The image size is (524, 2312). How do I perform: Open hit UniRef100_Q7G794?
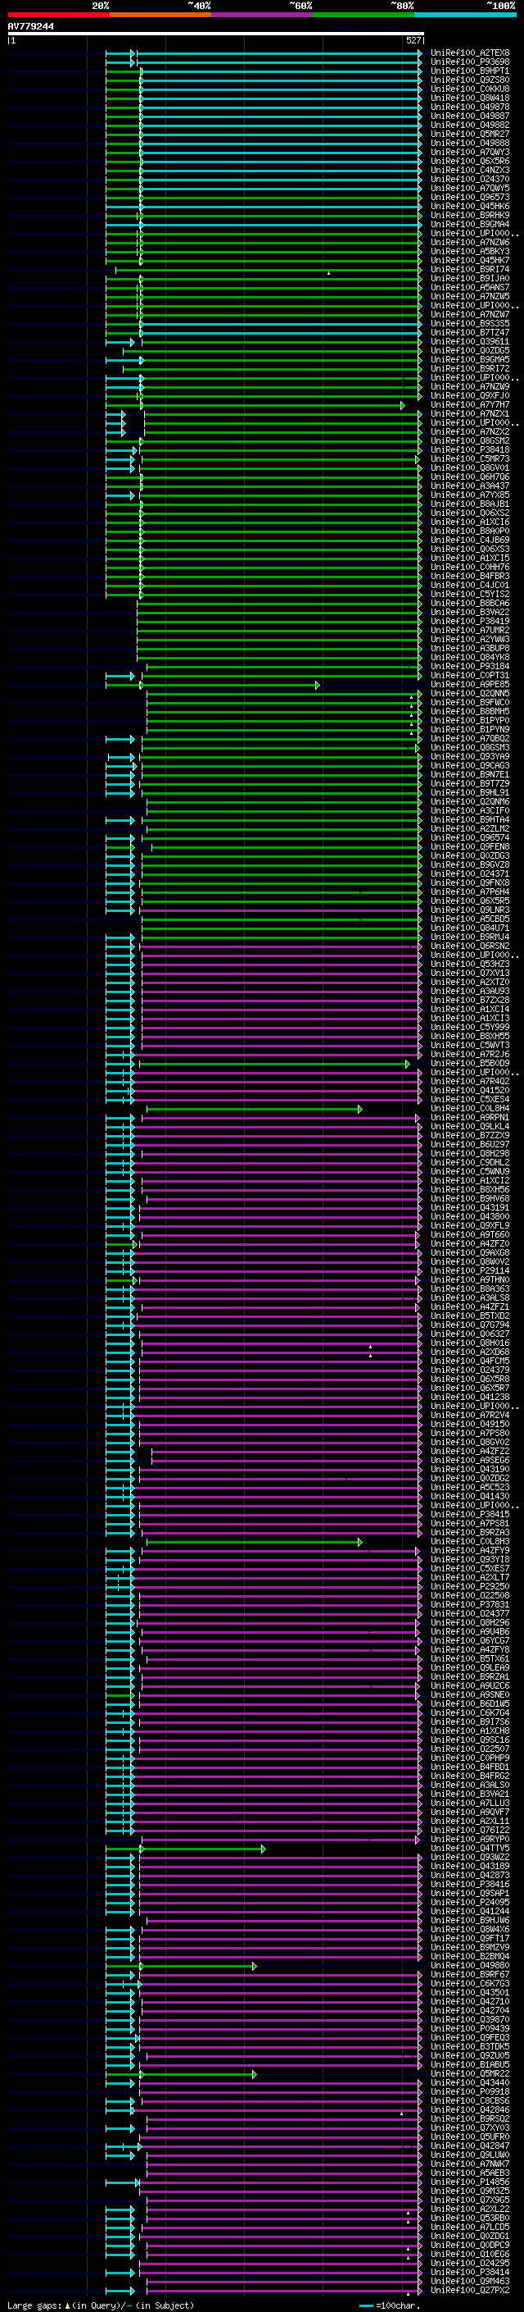pyautogui.click(x=469, y=1325)
